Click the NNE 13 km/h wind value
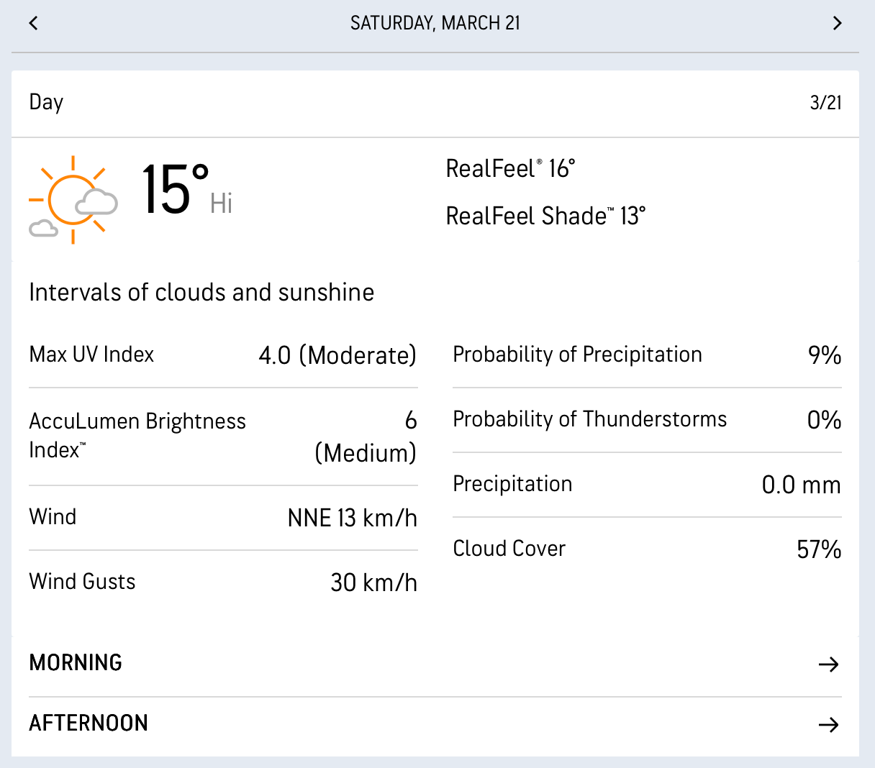The height and width of the screenshot is (768, 875). point(352,518)
